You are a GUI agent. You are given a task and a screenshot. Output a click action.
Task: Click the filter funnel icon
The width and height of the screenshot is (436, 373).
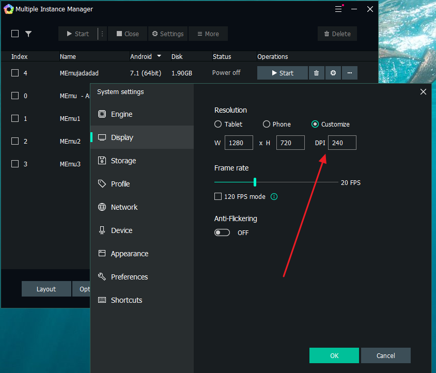[28, 34]
